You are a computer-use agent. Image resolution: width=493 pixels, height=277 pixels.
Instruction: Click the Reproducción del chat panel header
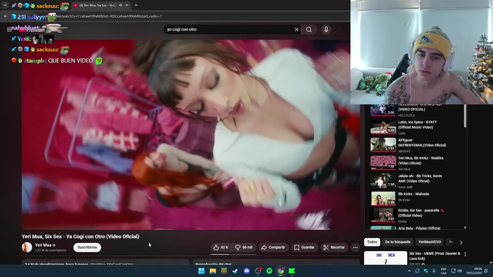[x=276, y=263]
